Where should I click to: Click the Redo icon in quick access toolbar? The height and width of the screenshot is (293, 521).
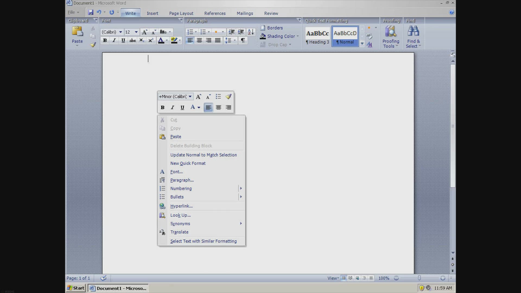coord(112,12)
